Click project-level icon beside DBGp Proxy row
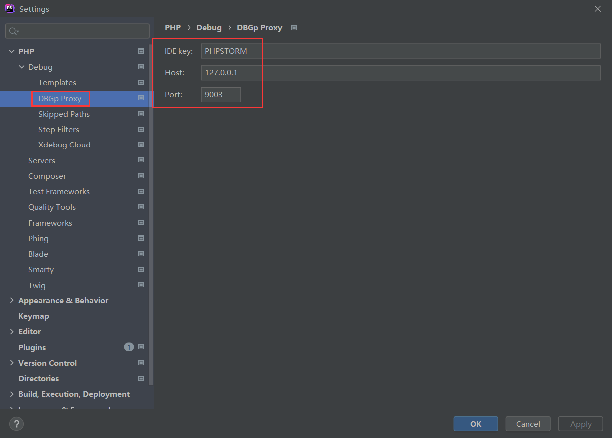 [141, 98]
